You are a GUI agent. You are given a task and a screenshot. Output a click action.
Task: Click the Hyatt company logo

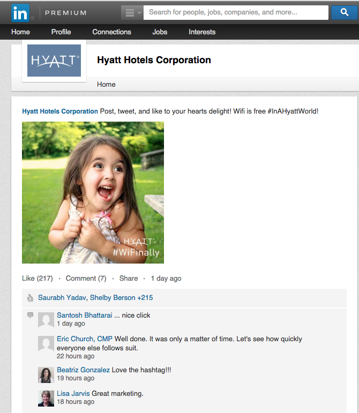coord(54,61)
